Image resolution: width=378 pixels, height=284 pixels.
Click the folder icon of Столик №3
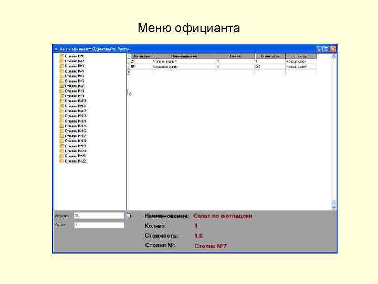click(61, 66)
